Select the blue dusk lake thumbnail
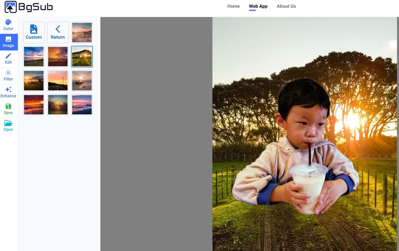Screen dimensions: 399x251 (34, 56)
